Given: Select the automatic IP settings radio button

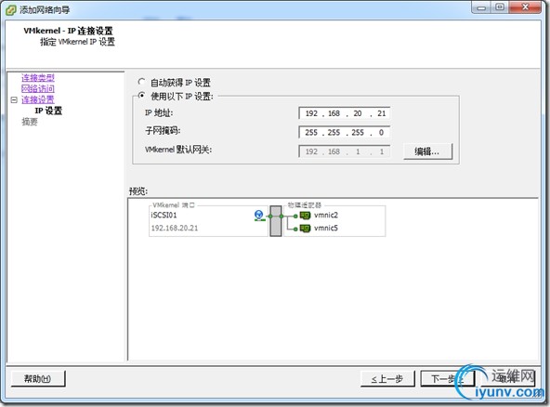Looking at the screenshot, I should click(x=141, y=82).
